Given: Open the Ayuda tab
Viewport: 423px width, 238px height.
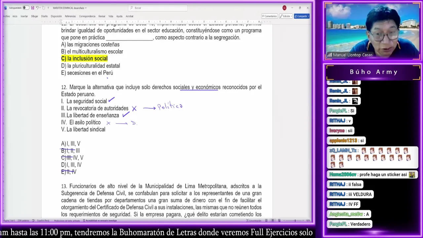Looking at the screenshot, I should [x=119, y=16].
